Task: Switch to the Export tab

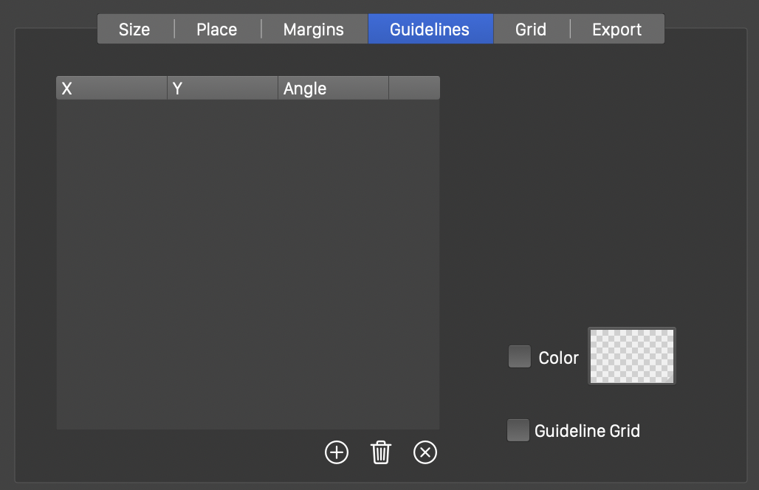Action: click(x=617, y=30)
